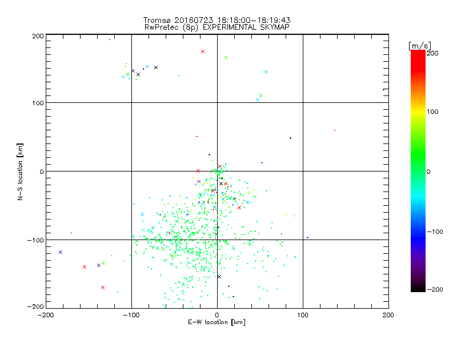Click the N-S axis tick label '100'
This screenshot has height=343, width=457.
coord(38,103)
